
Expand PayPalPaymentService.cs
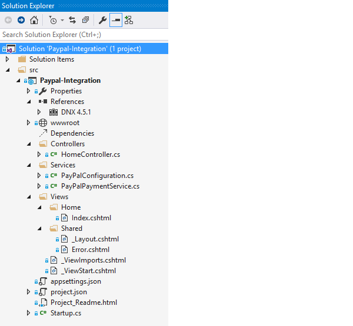click(x=39, y=186)
